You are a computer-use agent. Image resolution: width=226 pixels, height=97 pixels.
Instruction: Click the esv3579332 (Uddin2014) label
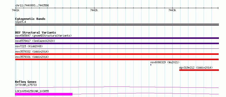pos(32,52)
